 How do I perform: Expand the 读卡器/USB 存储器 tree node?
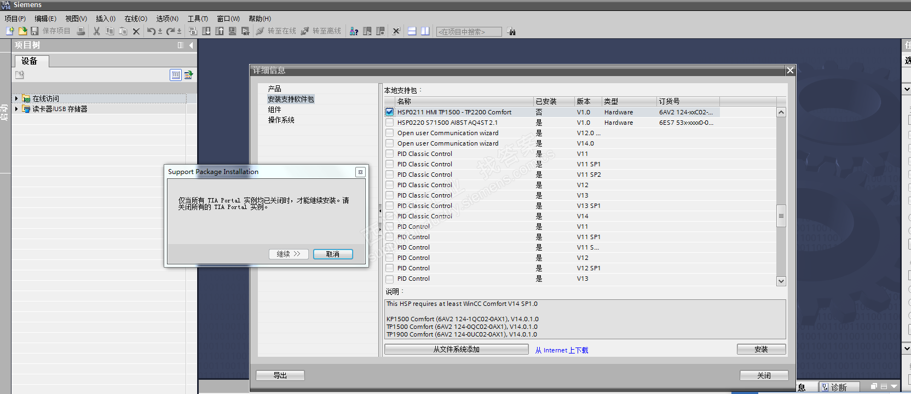coord(16,109)
